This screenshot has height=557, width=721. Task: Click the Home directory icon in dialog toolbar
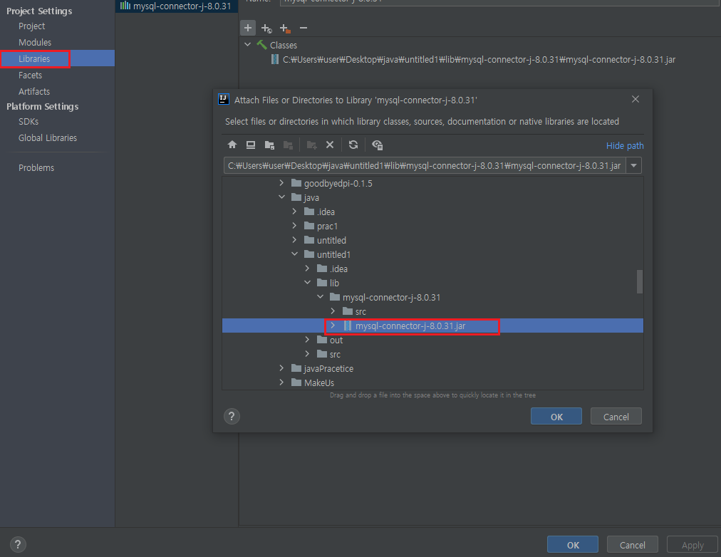pos(232,145)
